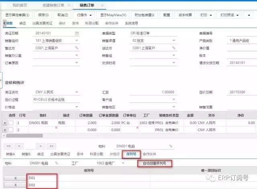Open the 凭证货币 CNY dropdown
257x189 pixels.
(77, 92)
